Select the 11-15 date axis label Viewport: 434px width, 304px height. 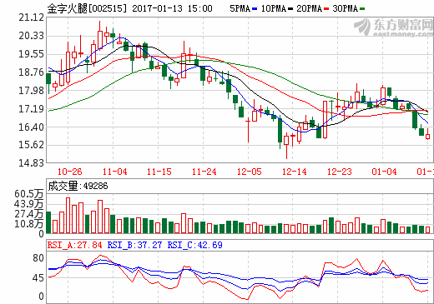[x=159, y=172]
